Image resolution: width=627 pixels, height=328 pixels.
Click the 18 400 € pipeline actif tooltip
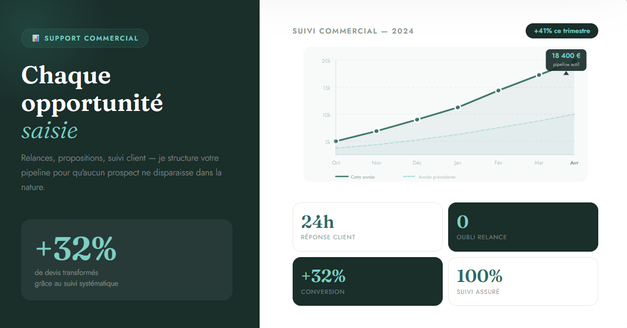[x=566, y=60]
